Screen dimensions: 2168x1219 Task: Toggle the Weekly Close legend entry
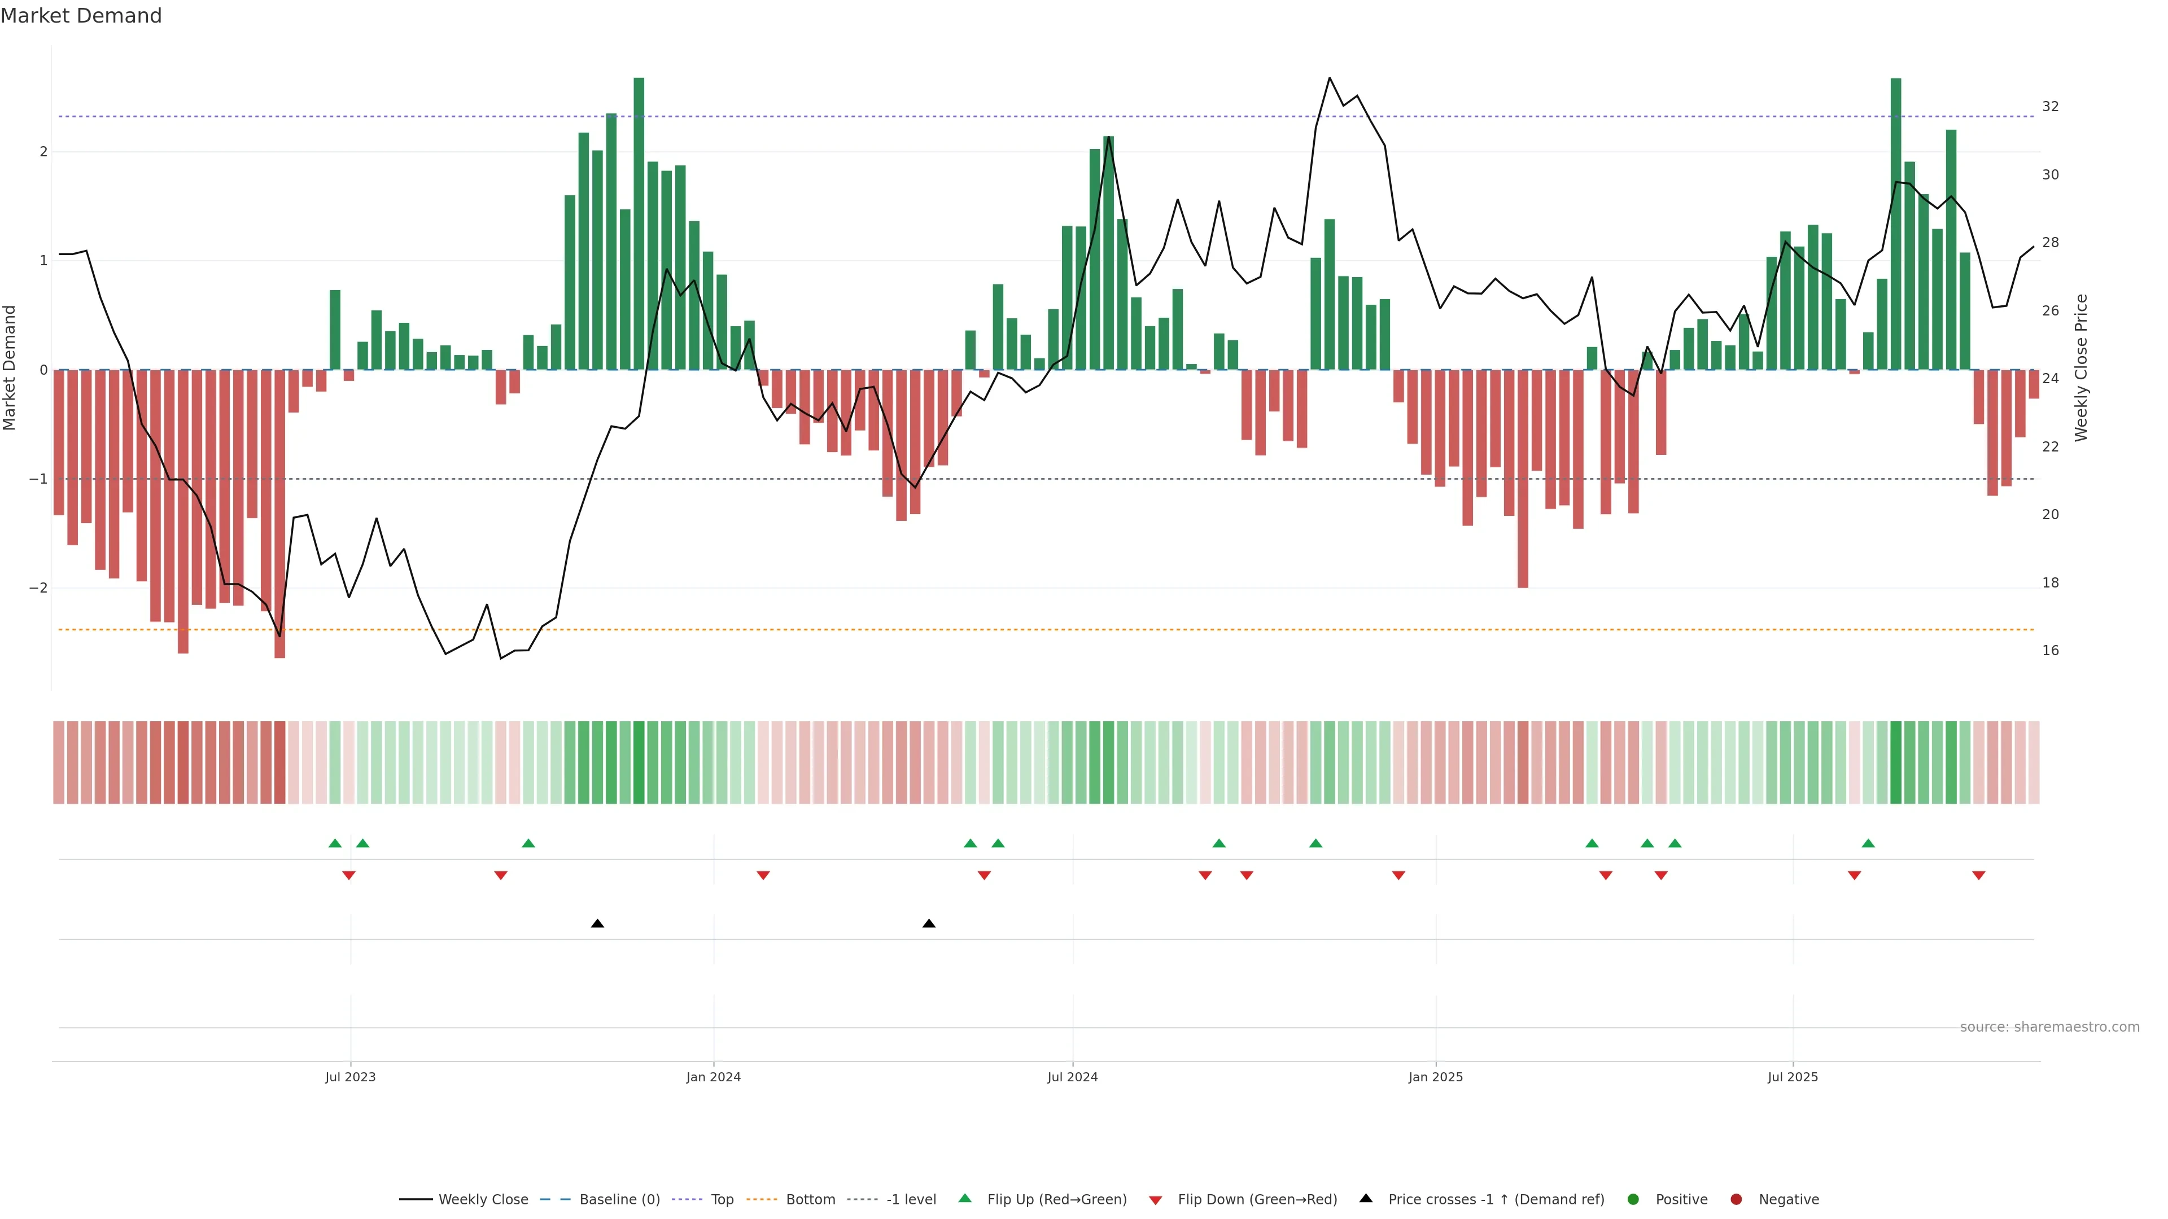point(483,1199)
